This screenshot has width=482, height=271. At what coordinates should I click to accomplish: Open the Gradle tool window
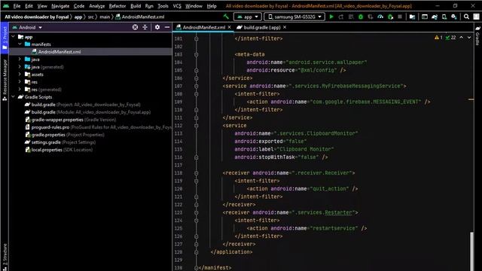point(477,36)
